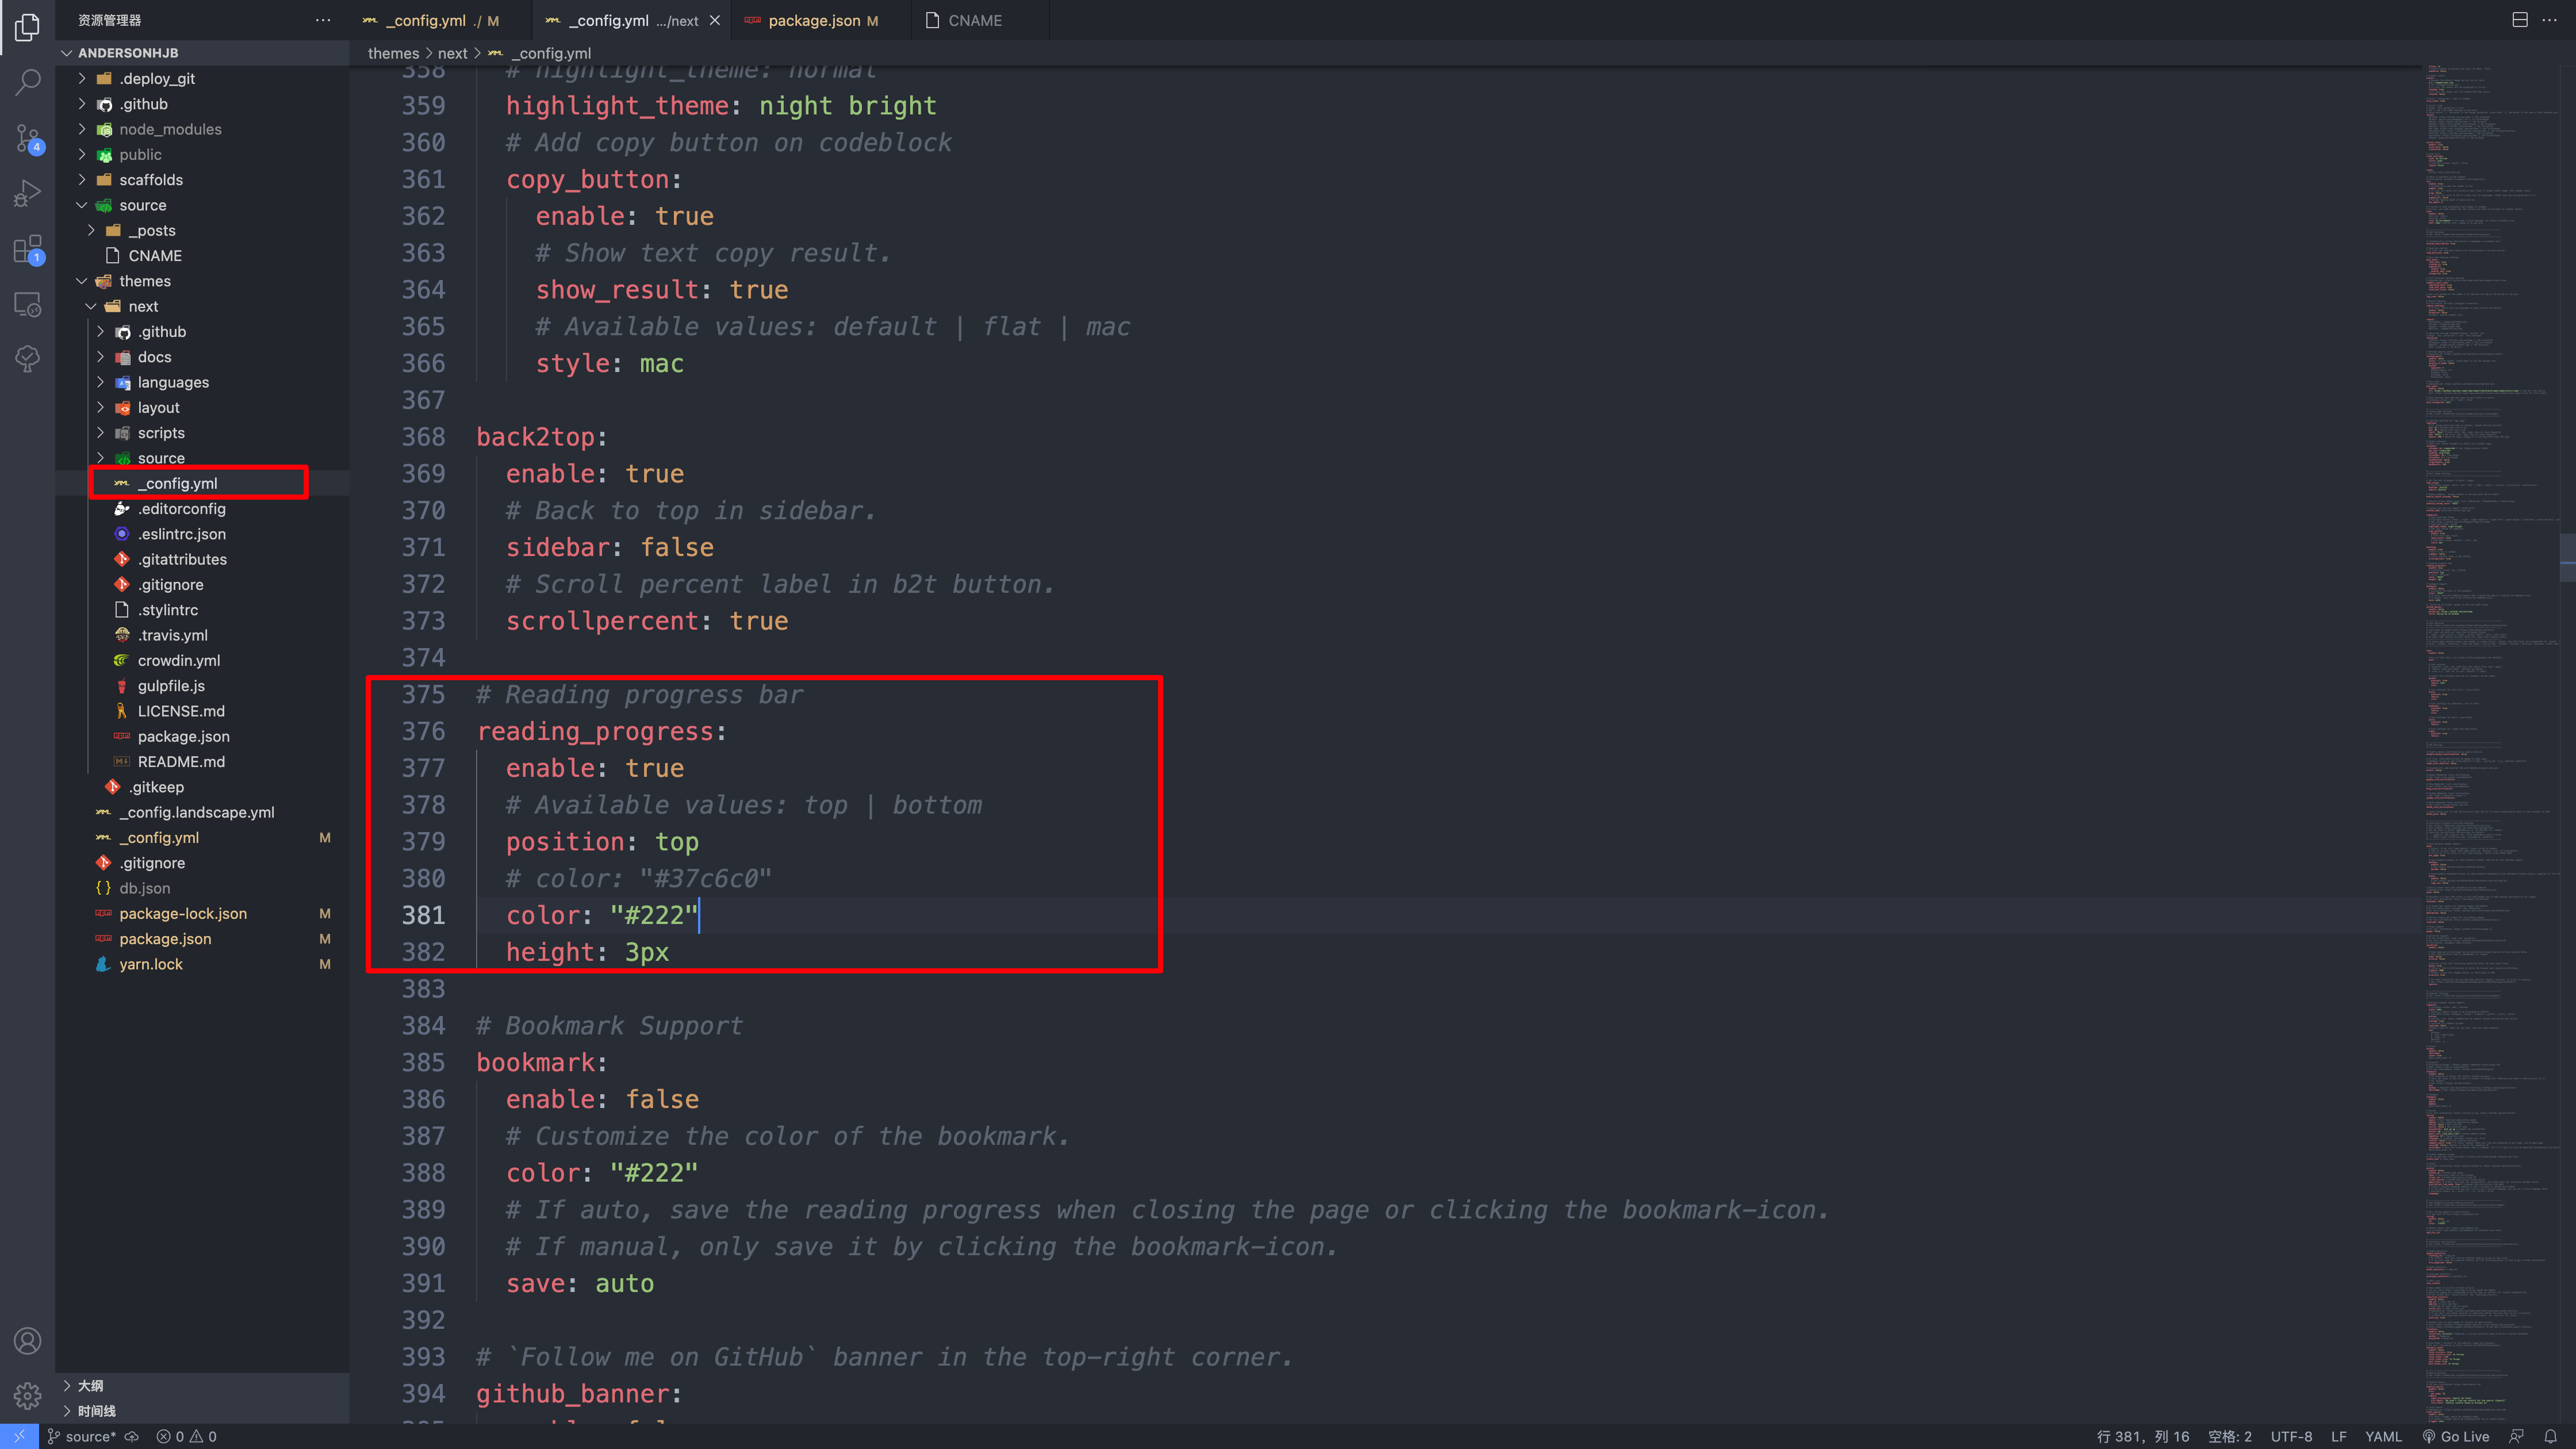Viewport: 2576px width, 1449px height.
Task: Open editor More Actions ellipsis
Action: 2549,20
